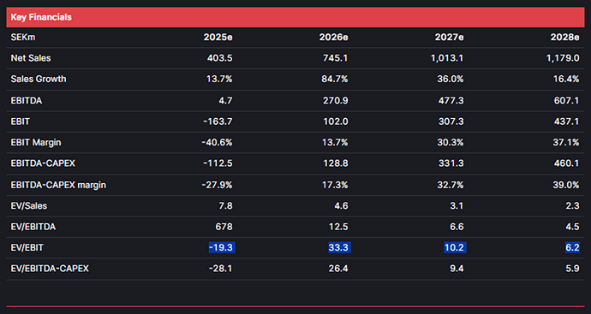Click EBITDA-CAPEX value 331.3
Image resolution: width=591 pixels, height=314 pixels.
pos(451,163)
